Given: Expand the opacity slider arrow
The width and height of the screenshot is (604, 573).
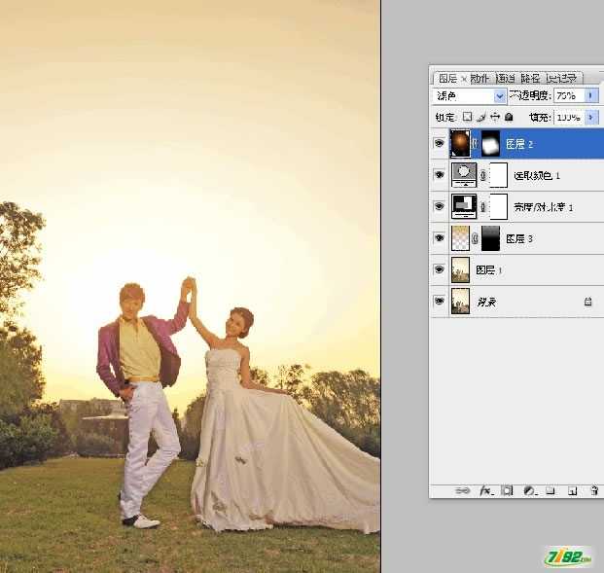Looking at the screenshot, I should (591, 96).
